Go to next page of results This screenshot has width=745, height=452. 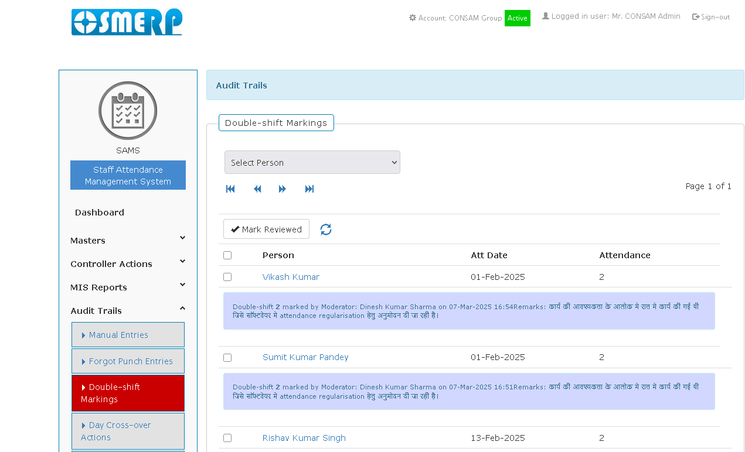pos(283,189)
